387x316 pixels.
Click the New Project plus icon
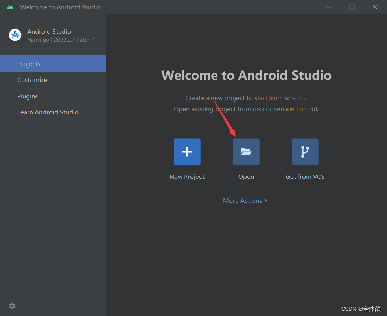(187, 152)
